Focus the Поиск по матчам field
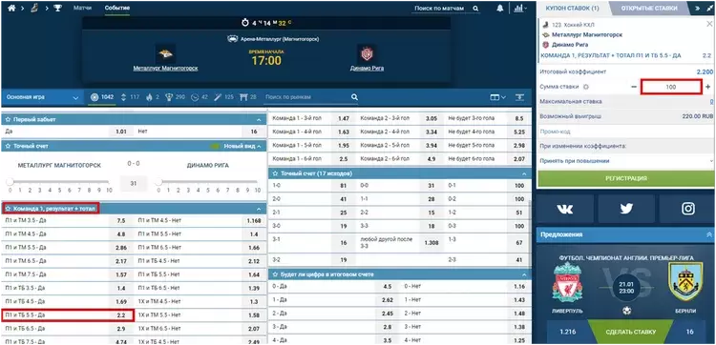The height and width of the screenshot is (345, 716). pos(440,9)
